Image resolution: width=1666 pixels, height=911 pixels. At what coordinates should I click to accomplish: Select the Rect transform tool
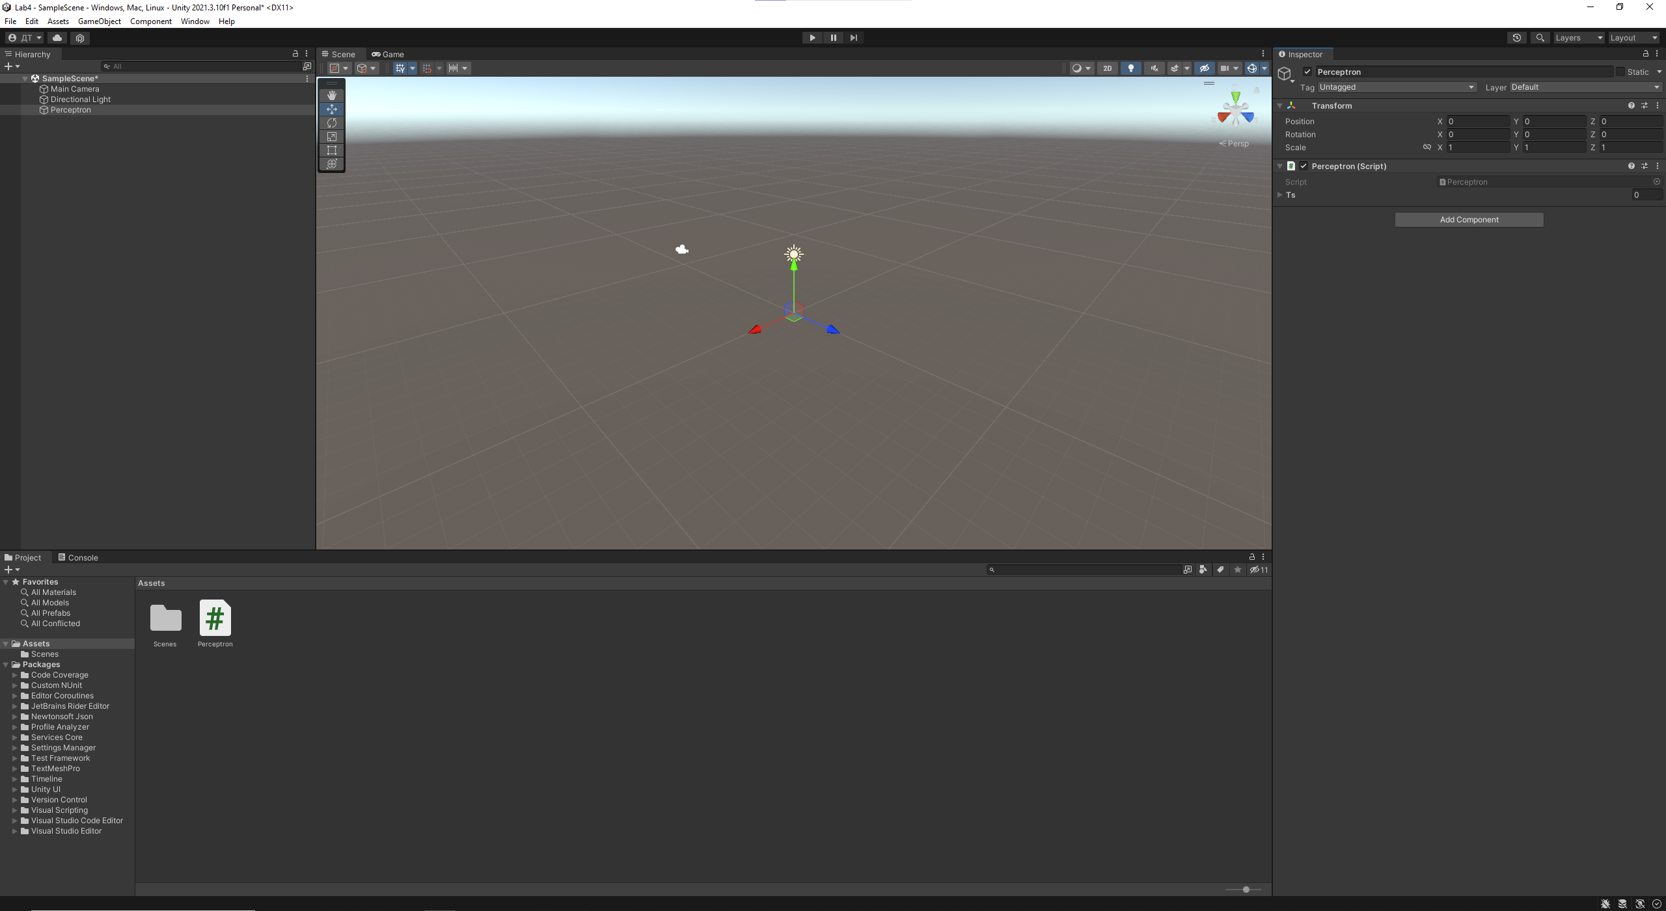coord(332,150)
